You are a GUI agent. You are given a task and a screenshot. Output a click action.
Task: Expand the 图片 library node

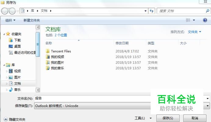click(x=7, y=77)
